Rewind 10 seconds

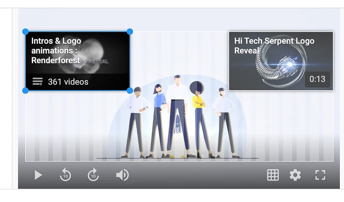65,175
